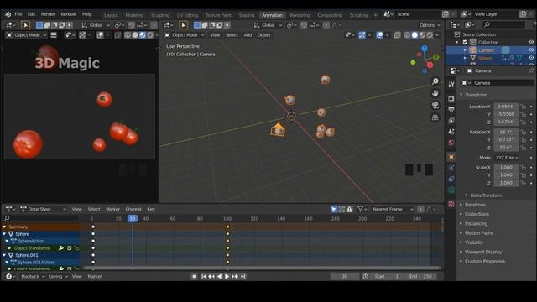
Task: Switch to the Layout workspace tab
Action: [111, 15]
